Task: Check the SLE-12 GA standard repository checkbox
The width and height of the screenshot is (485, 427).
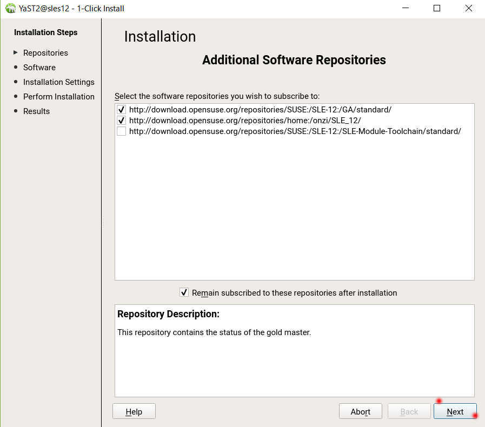Action: coord(121,110)
